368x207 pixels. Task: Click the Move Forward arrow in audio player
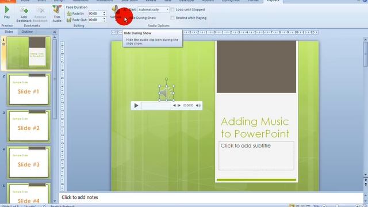pos(179,106)
